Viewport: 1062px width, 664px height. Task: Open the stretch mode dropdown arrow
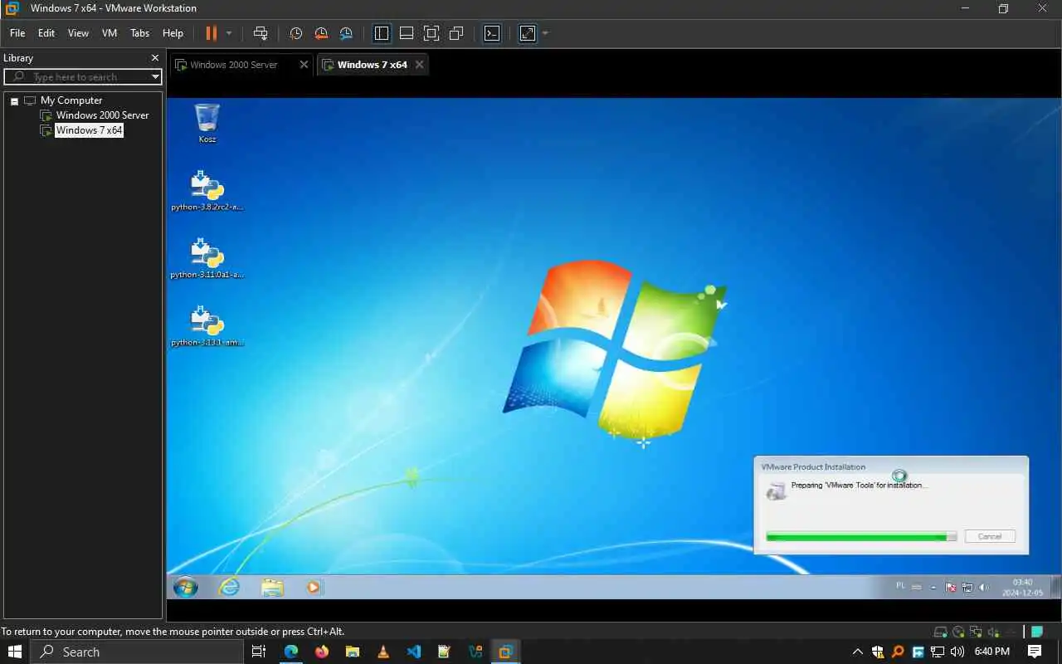545,33
